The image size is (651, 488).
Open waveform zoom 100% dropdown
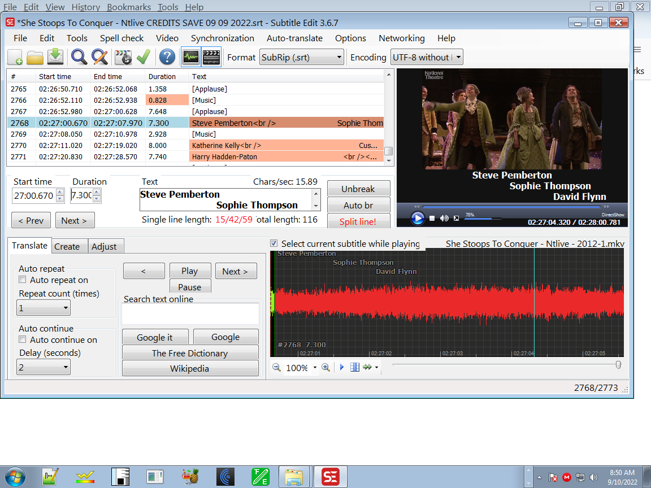point(315,368)
